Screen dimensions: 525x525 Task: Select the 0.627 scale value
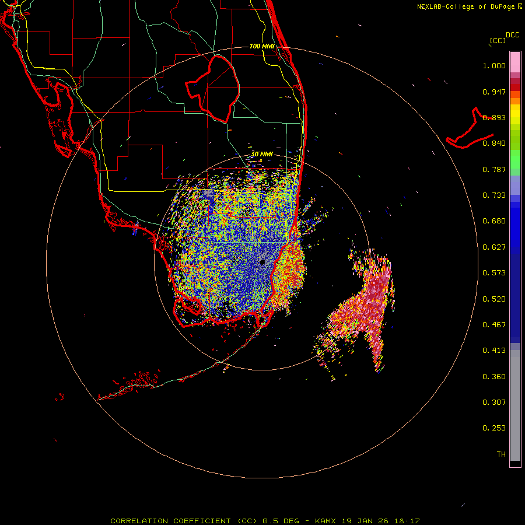click(494, 247)
